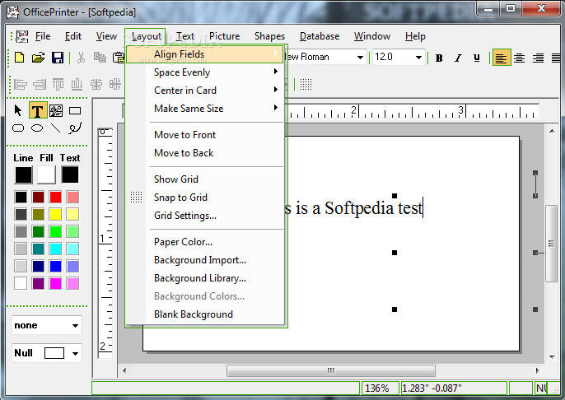Toggle Snap to Grid menu option

click(x=205, y=198)
